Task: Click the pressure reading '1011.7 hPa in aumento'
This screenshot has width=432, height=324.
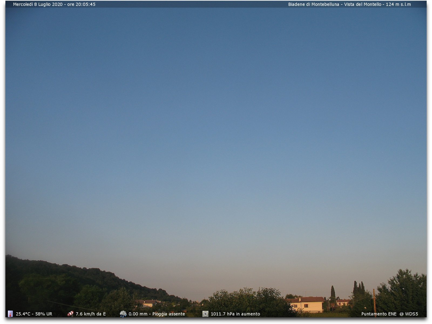Action: coord(235,314)
